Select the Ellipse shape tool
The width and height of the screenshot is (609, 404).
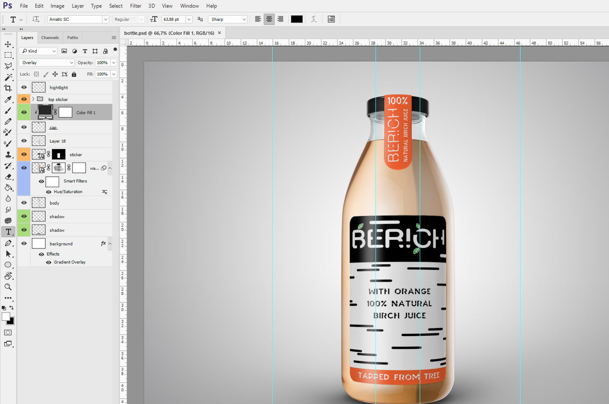pyautogui.click(x=8, y=265)
